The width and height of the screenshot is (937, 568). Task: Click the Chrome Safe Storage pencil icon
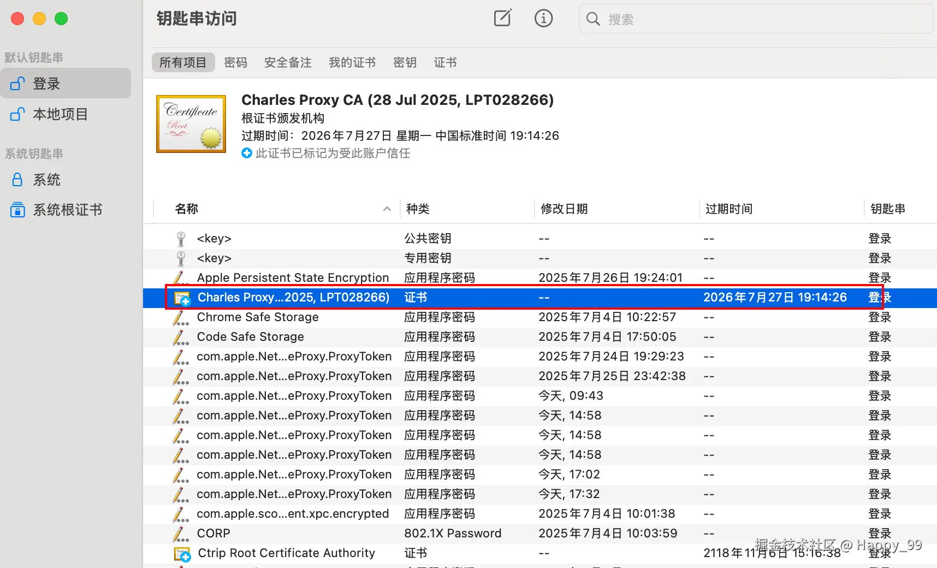pyautogui.click(x=181, y=317)
